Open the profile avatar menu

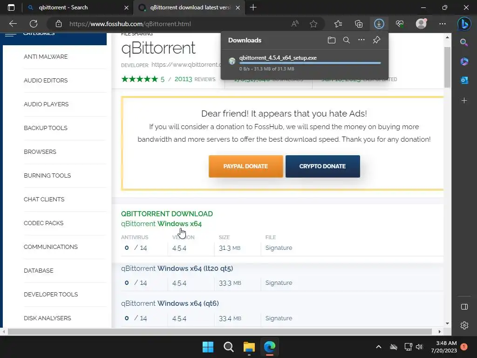(421, 24)
